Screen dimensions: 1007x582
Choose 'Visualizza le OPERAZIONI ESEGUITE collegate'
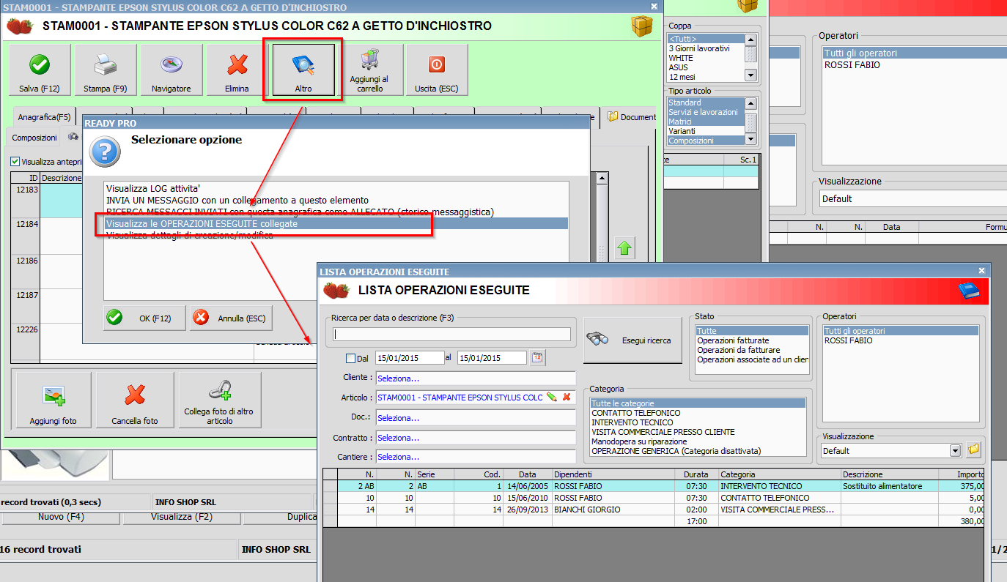(336, 223)
